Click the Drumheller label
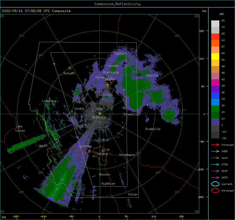Screen dimensions: 235x220 point(153,129)
